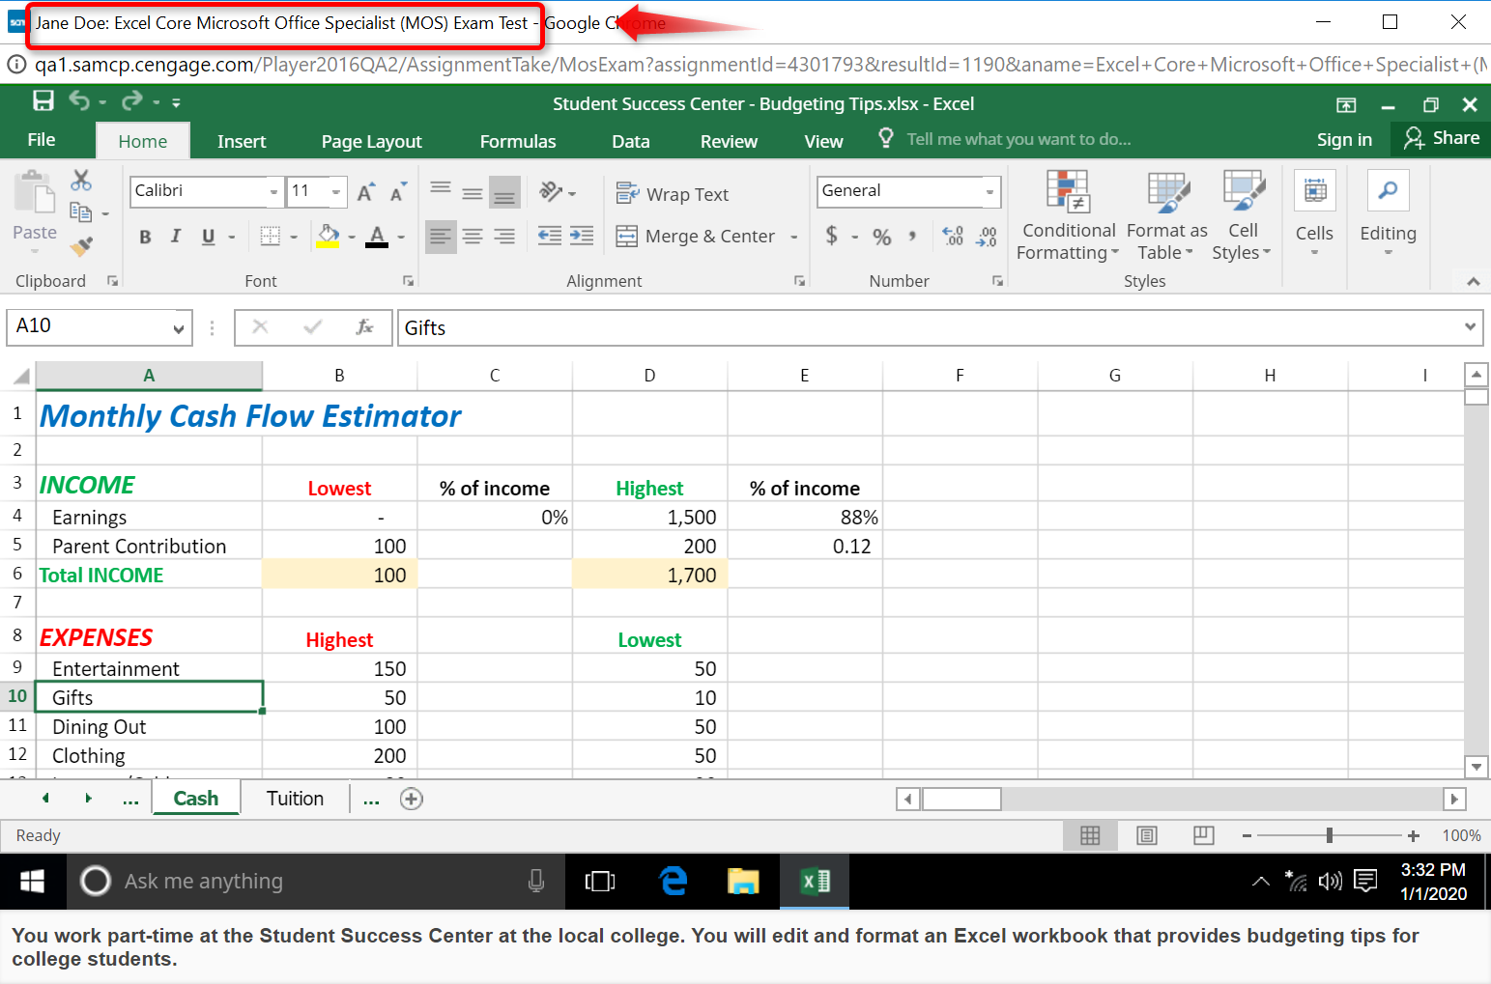Screen dimensions: 1491x984
Task: Click the Orientation text angle icon
Action: click(551, 192)
